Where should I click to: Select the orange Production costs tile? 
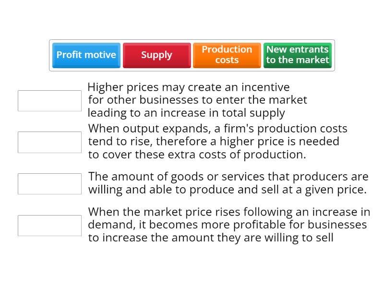click(x=227, y=55)
